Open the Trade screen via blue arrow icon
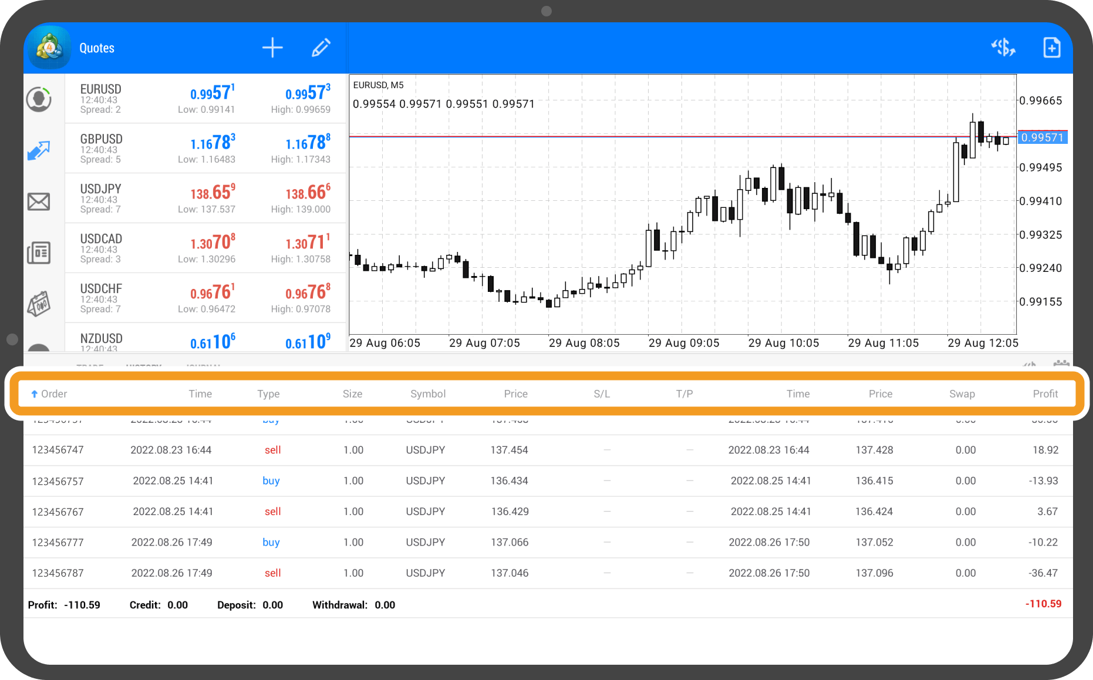 [39, 150]
